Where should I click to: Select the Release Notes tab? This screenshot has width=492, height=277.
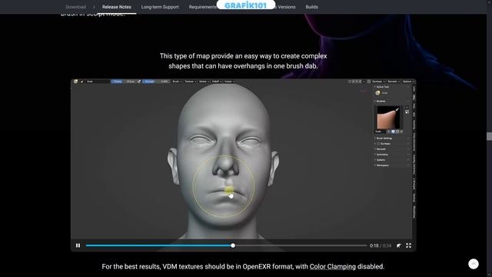pyautogui.click(x=116, y=7)
